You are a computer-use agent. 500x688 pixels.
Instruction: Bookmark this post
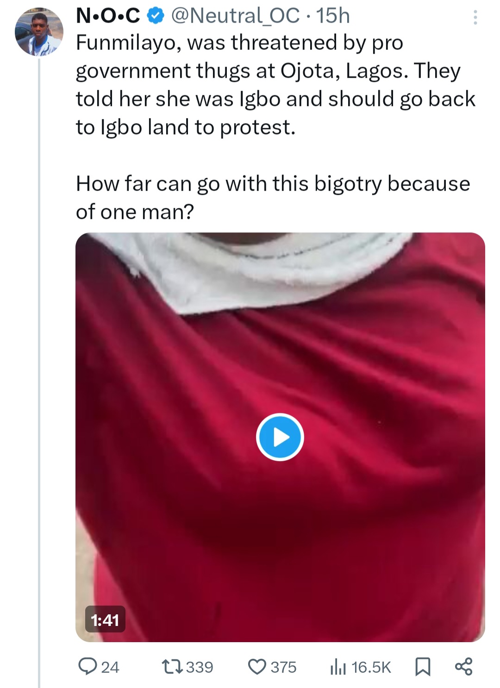[423, 667]
